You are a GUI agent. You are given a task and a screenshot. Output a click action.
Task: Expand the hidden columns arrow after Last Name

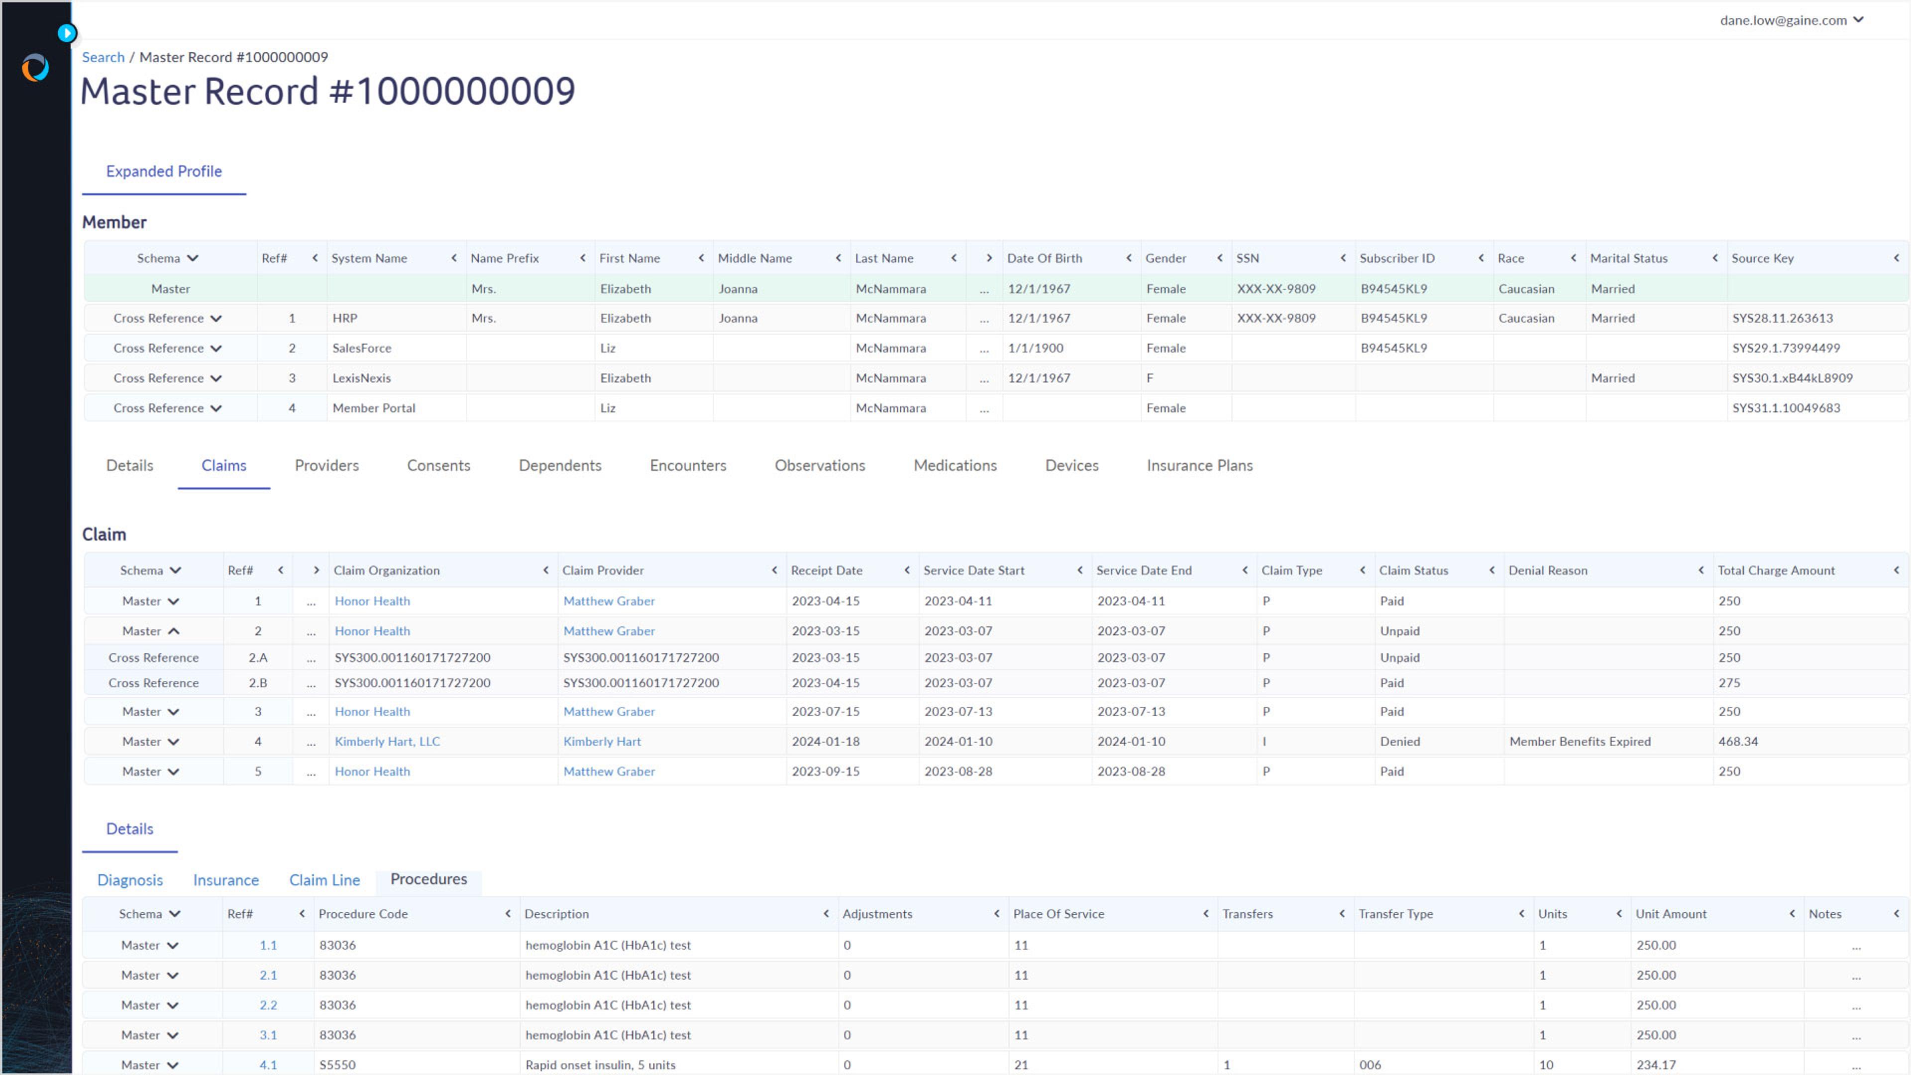click(988, 258)
